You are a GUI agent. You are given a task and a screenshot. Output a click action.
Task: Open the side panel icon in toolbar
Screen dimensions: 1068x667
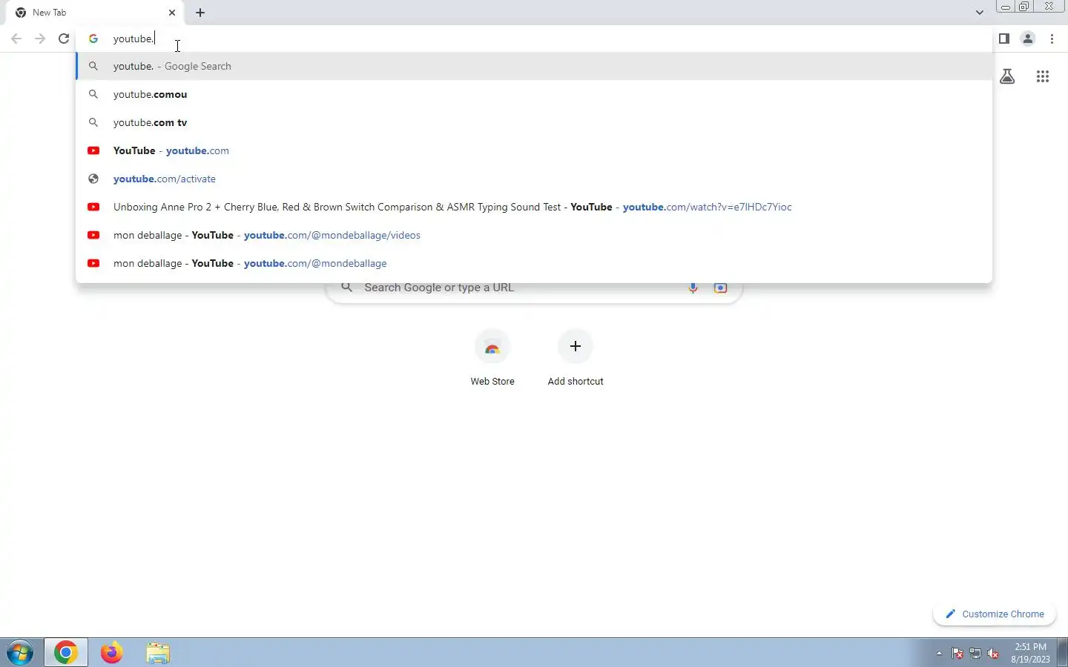(x=1004, y=39)
